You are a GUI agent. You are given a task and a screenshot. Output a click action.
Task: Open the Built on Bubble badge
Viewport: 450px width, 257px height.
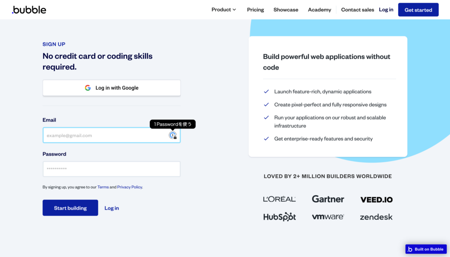pyautogui.click(x=426, y=249)
